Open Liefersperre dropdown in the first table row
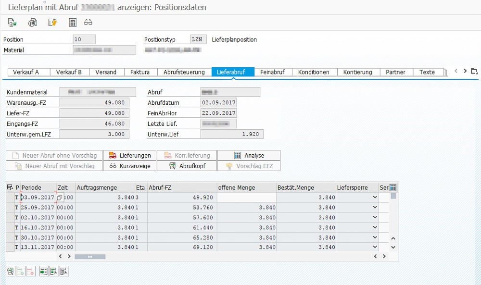The width and height of the screenshot is (481, 285). coord(375,198)
